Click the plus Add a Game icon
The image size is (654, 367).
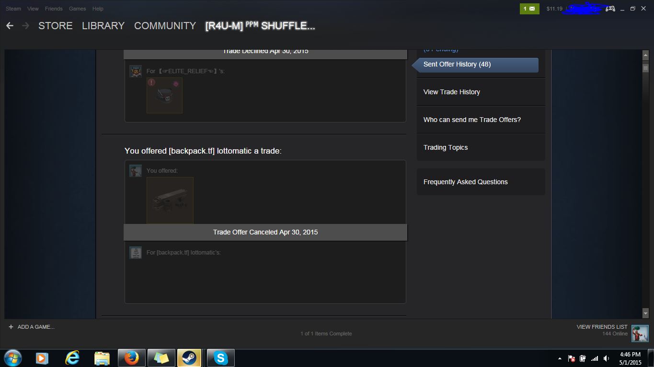click(11, 327)
